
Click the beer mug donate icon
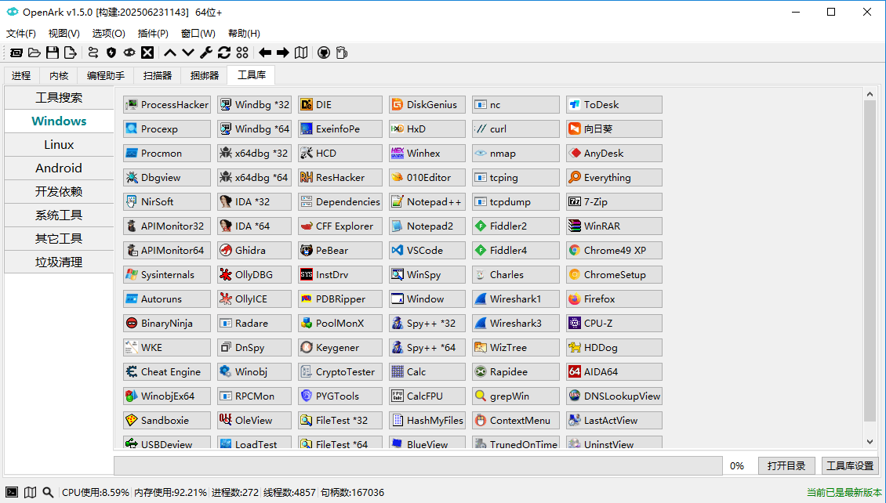[341, 52]
